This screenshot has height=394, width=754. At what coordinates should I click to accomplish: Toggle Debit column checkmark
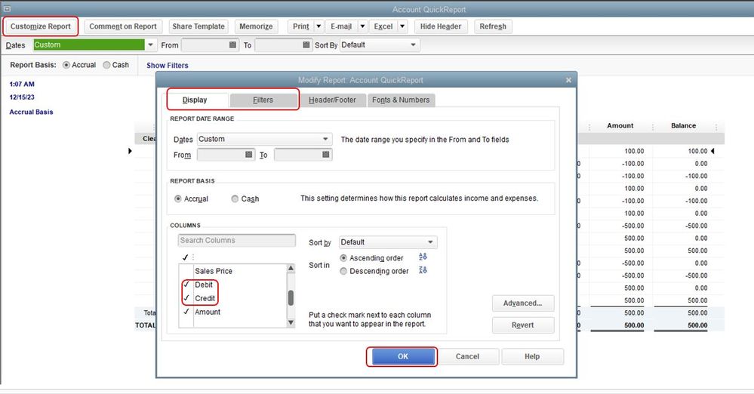click(186, 285)
